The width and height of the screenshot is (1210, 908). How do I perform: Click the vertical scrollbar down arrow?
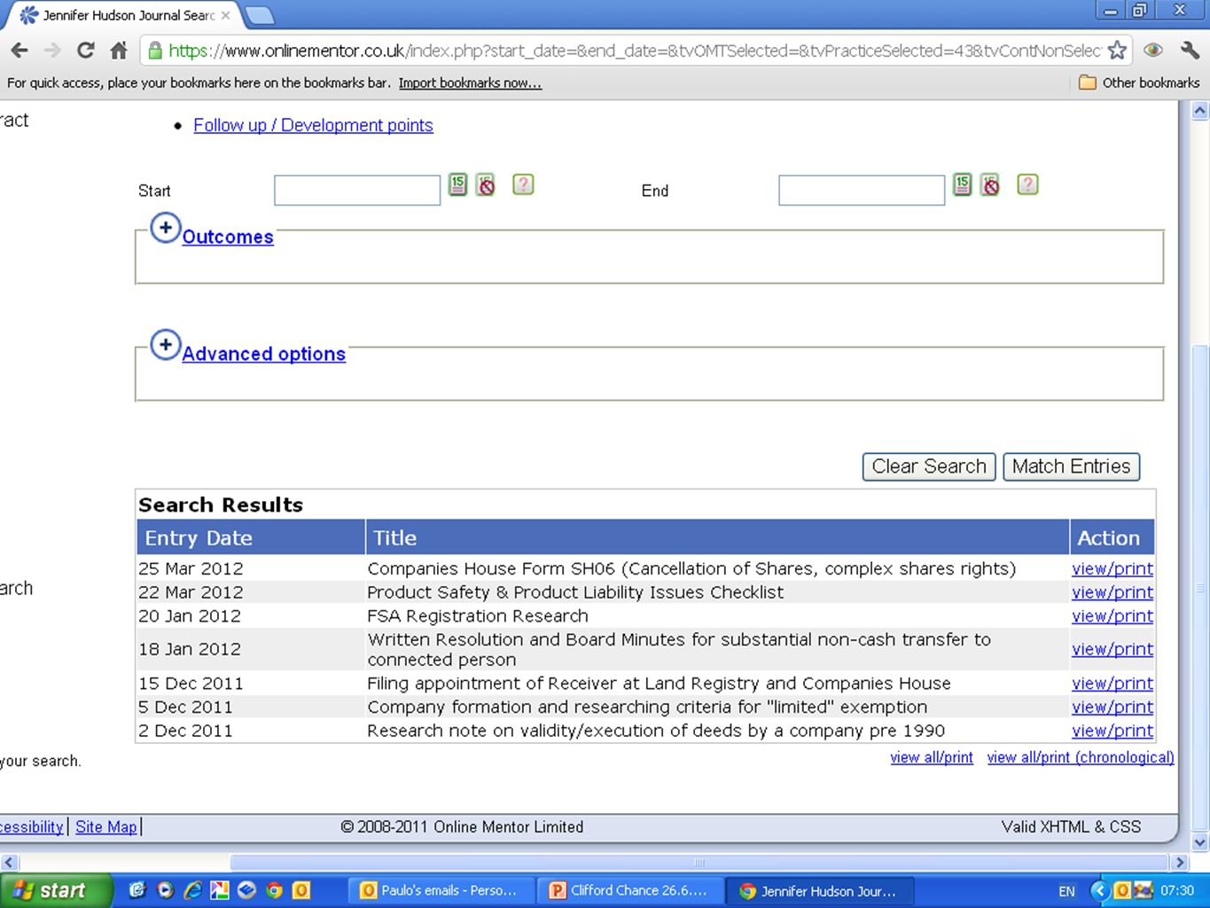[1200, 841]
